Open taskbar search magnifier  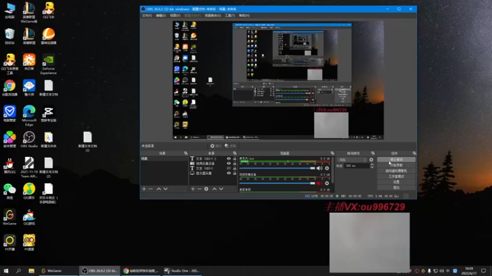(18, 270)
